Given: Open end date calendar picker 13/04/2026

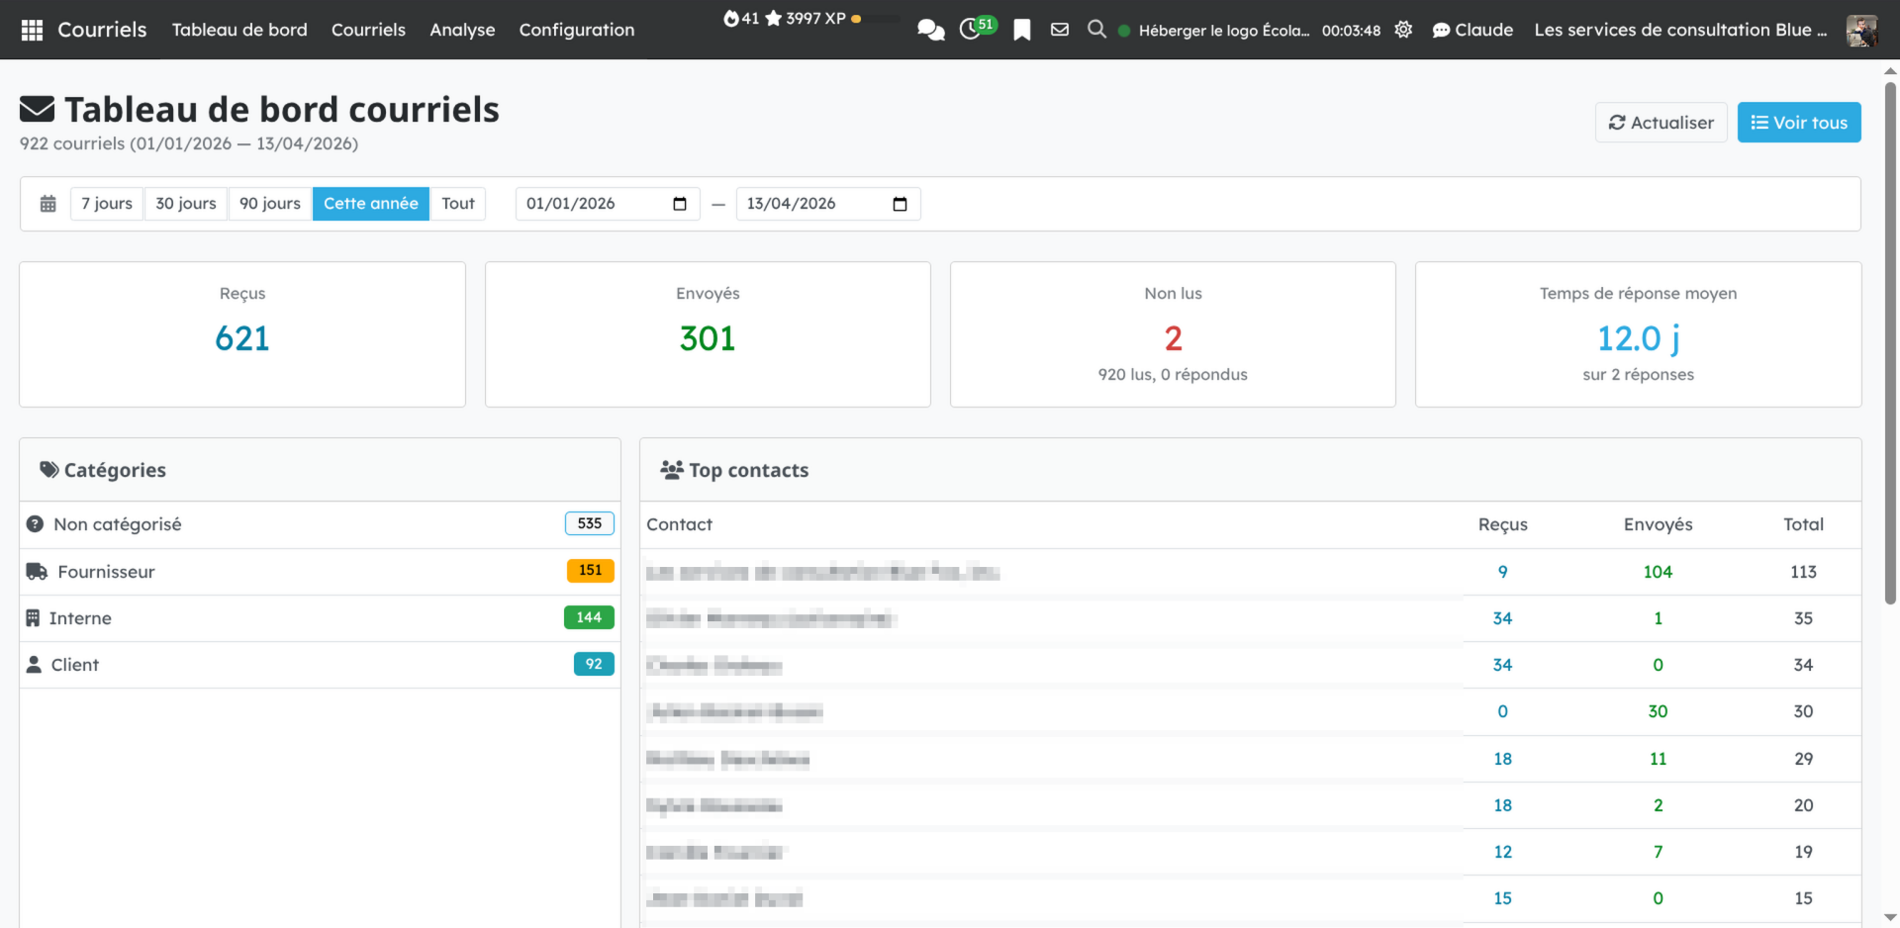Looking at the screenshot, I should (900, 204).
